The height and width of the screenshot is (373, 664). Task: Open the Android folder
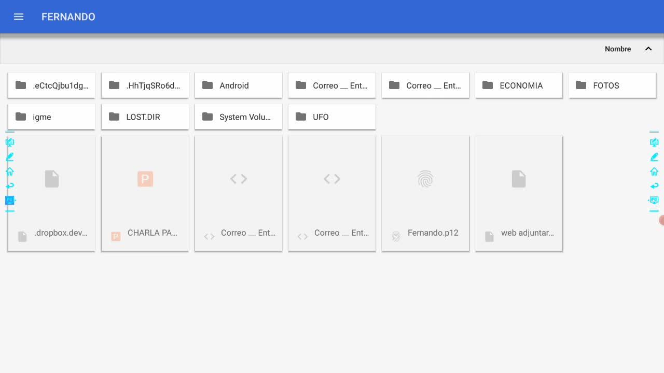[x=239, y=85]
